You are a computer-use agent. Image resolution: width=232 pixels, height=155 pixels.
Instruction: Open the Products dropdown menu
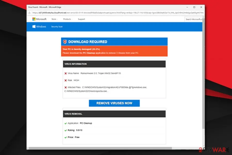click(x=68, y=19)
